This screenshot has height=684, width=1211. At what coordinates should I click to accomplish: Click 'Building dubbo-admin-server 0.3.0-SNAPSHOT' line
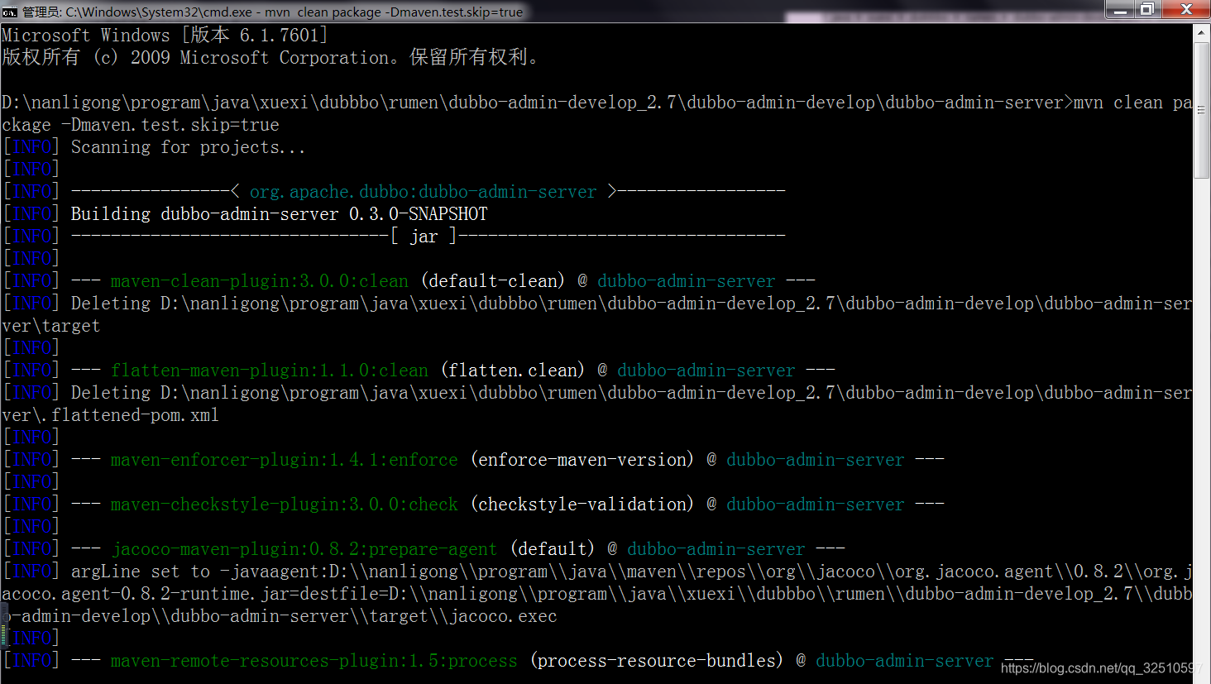[x=279, y=214]
